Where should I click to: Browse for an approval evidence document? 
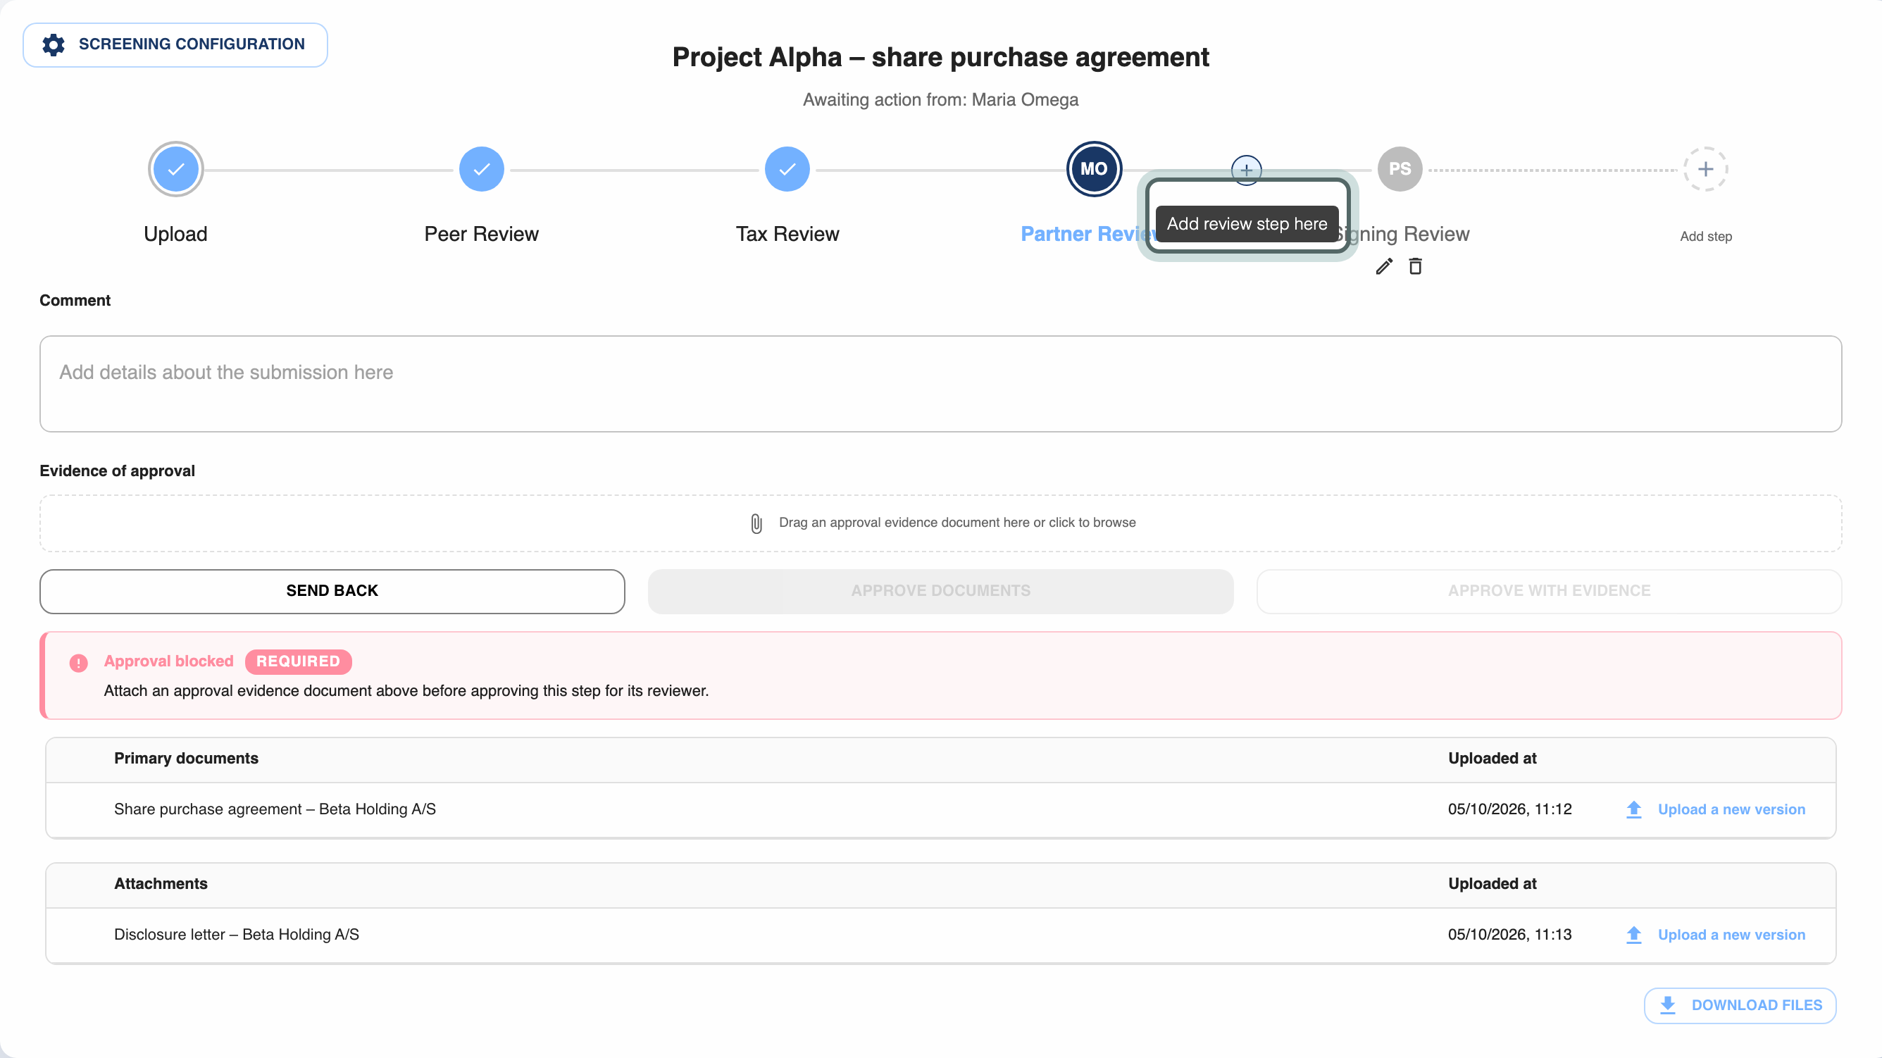pos(940,523)
